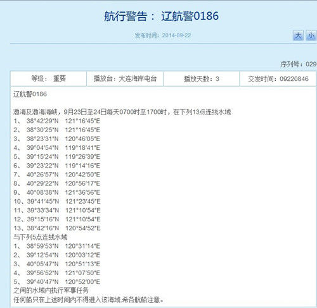Click coordinate 39°23'22"N 119°14'16"E
Viewport: 317px width, 308px height.
(63, 166)
